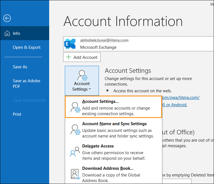Click the back arrow circle icon

pyautogui.click(x=7, y=18)
